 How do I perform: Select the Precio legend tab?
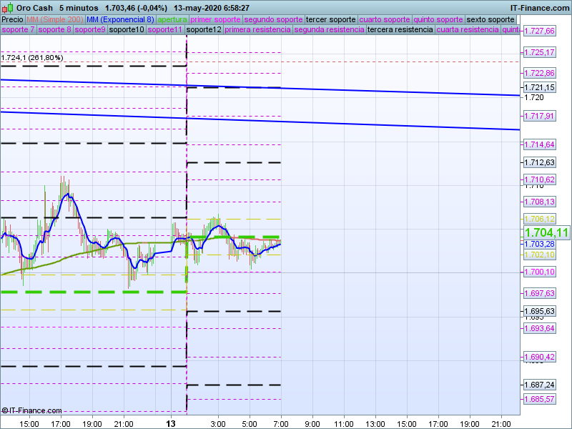point(12,19)
